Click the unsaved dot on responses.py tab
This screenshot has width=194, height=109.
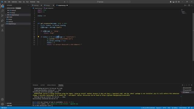tap(67, 5)
